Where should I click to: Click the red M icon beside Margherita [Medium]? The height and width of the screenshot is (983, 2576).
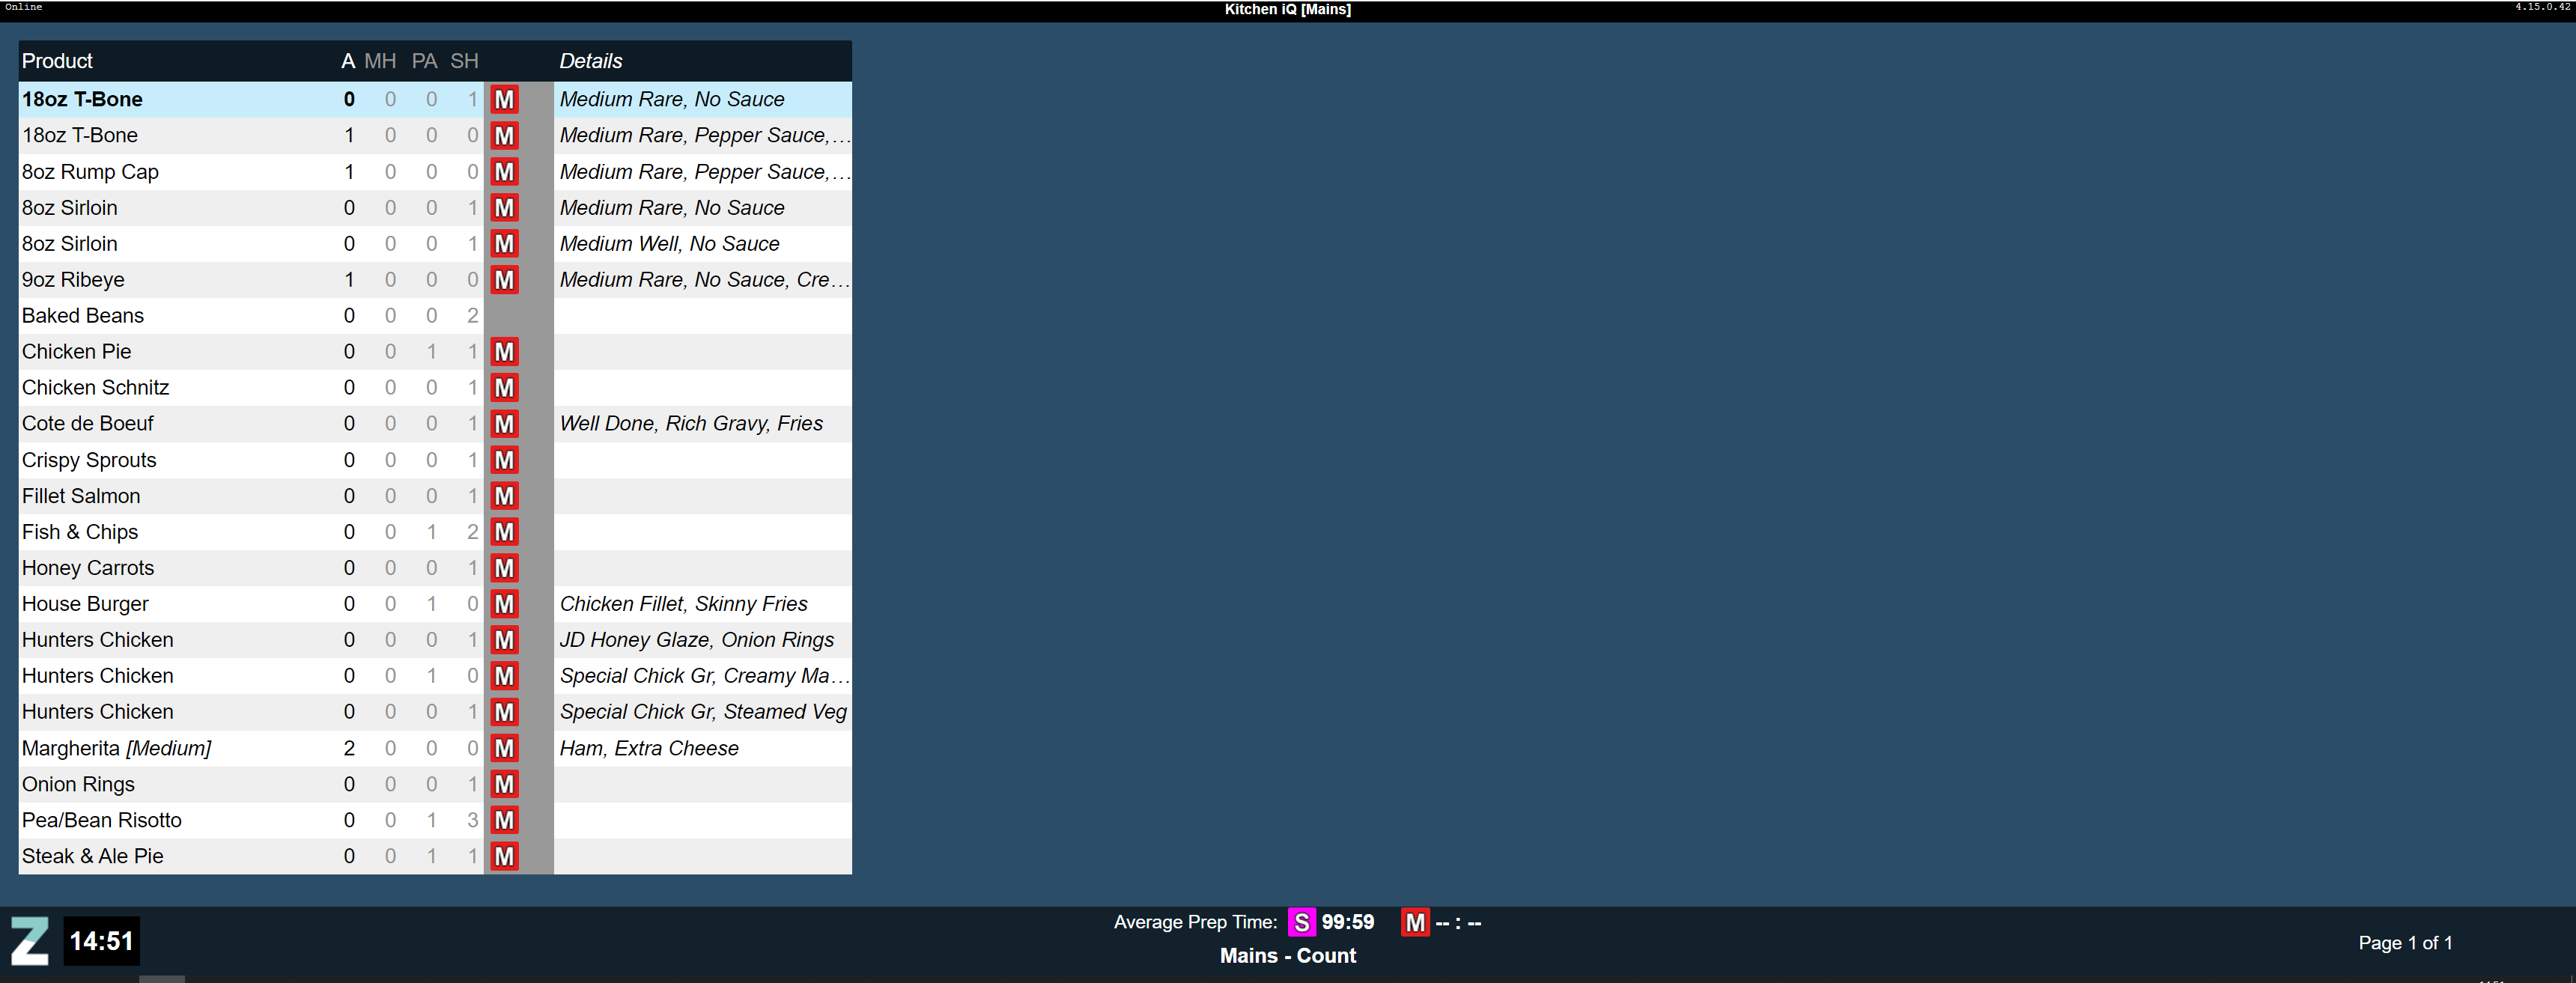(504, 748)
